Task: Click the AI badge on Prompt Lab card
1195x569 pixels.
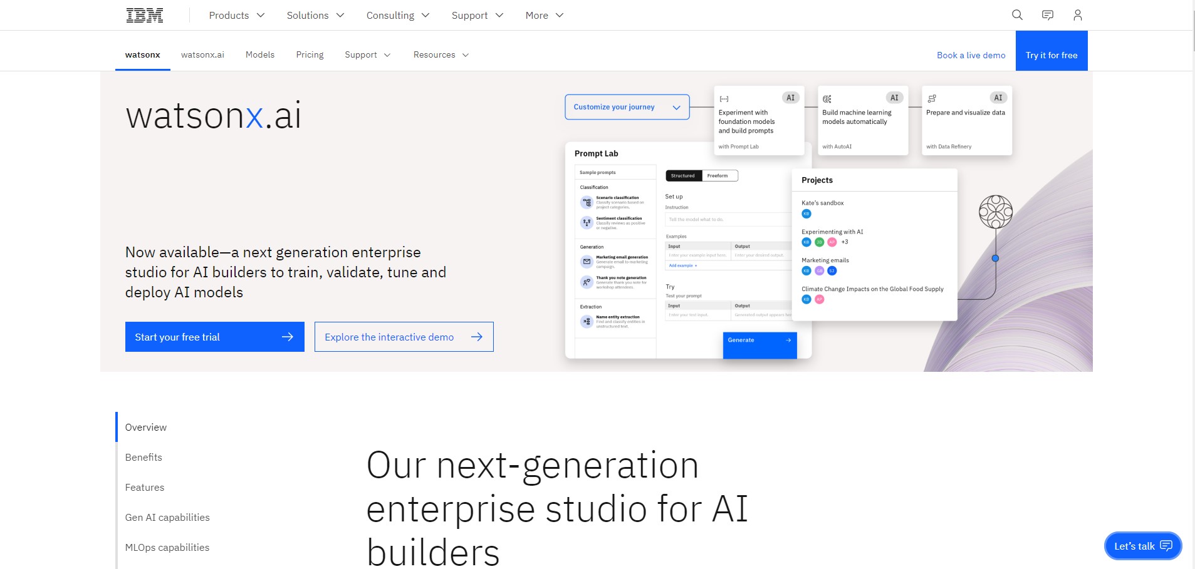Action: (x=791, y=98)
